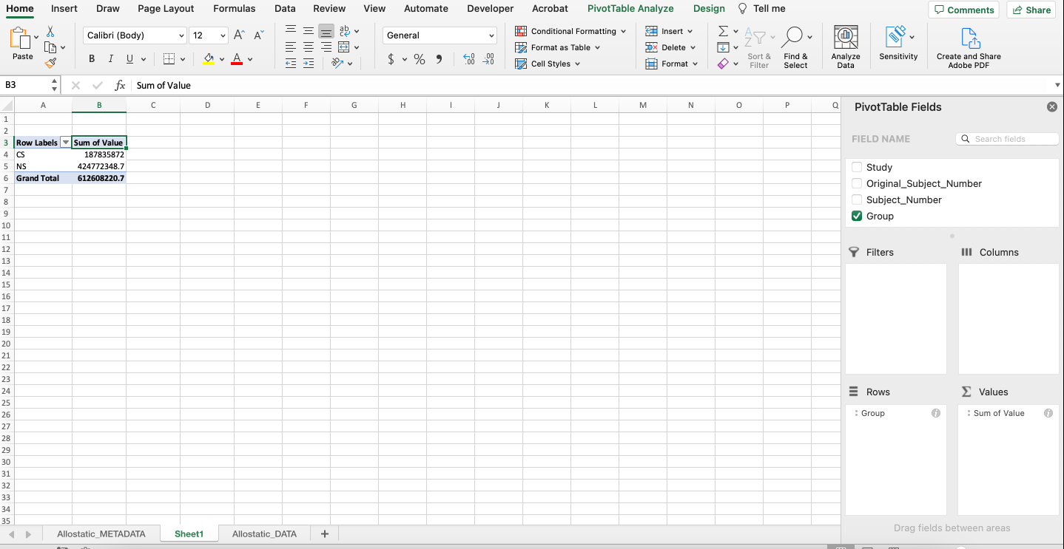This screenshot has height=549, width=1064.
Task: Switch to the Allostatic_DATA sheet tab
Action: tap(264, 533)
